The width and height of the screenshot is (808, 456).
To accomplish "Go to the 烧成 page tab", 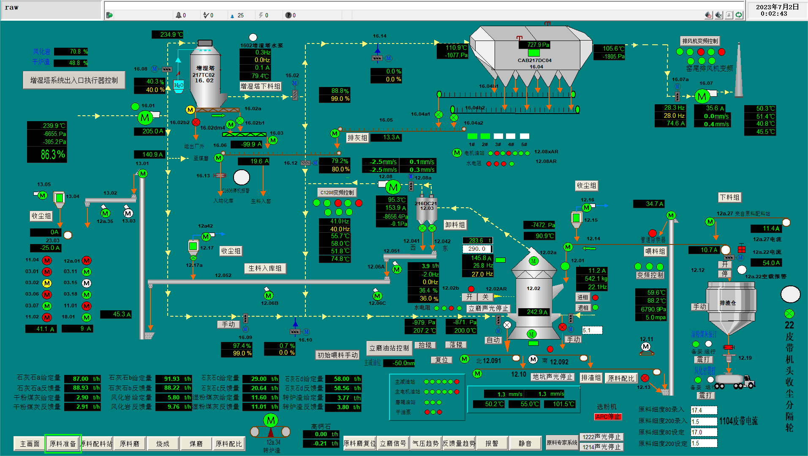I will [x=163, y=444].
